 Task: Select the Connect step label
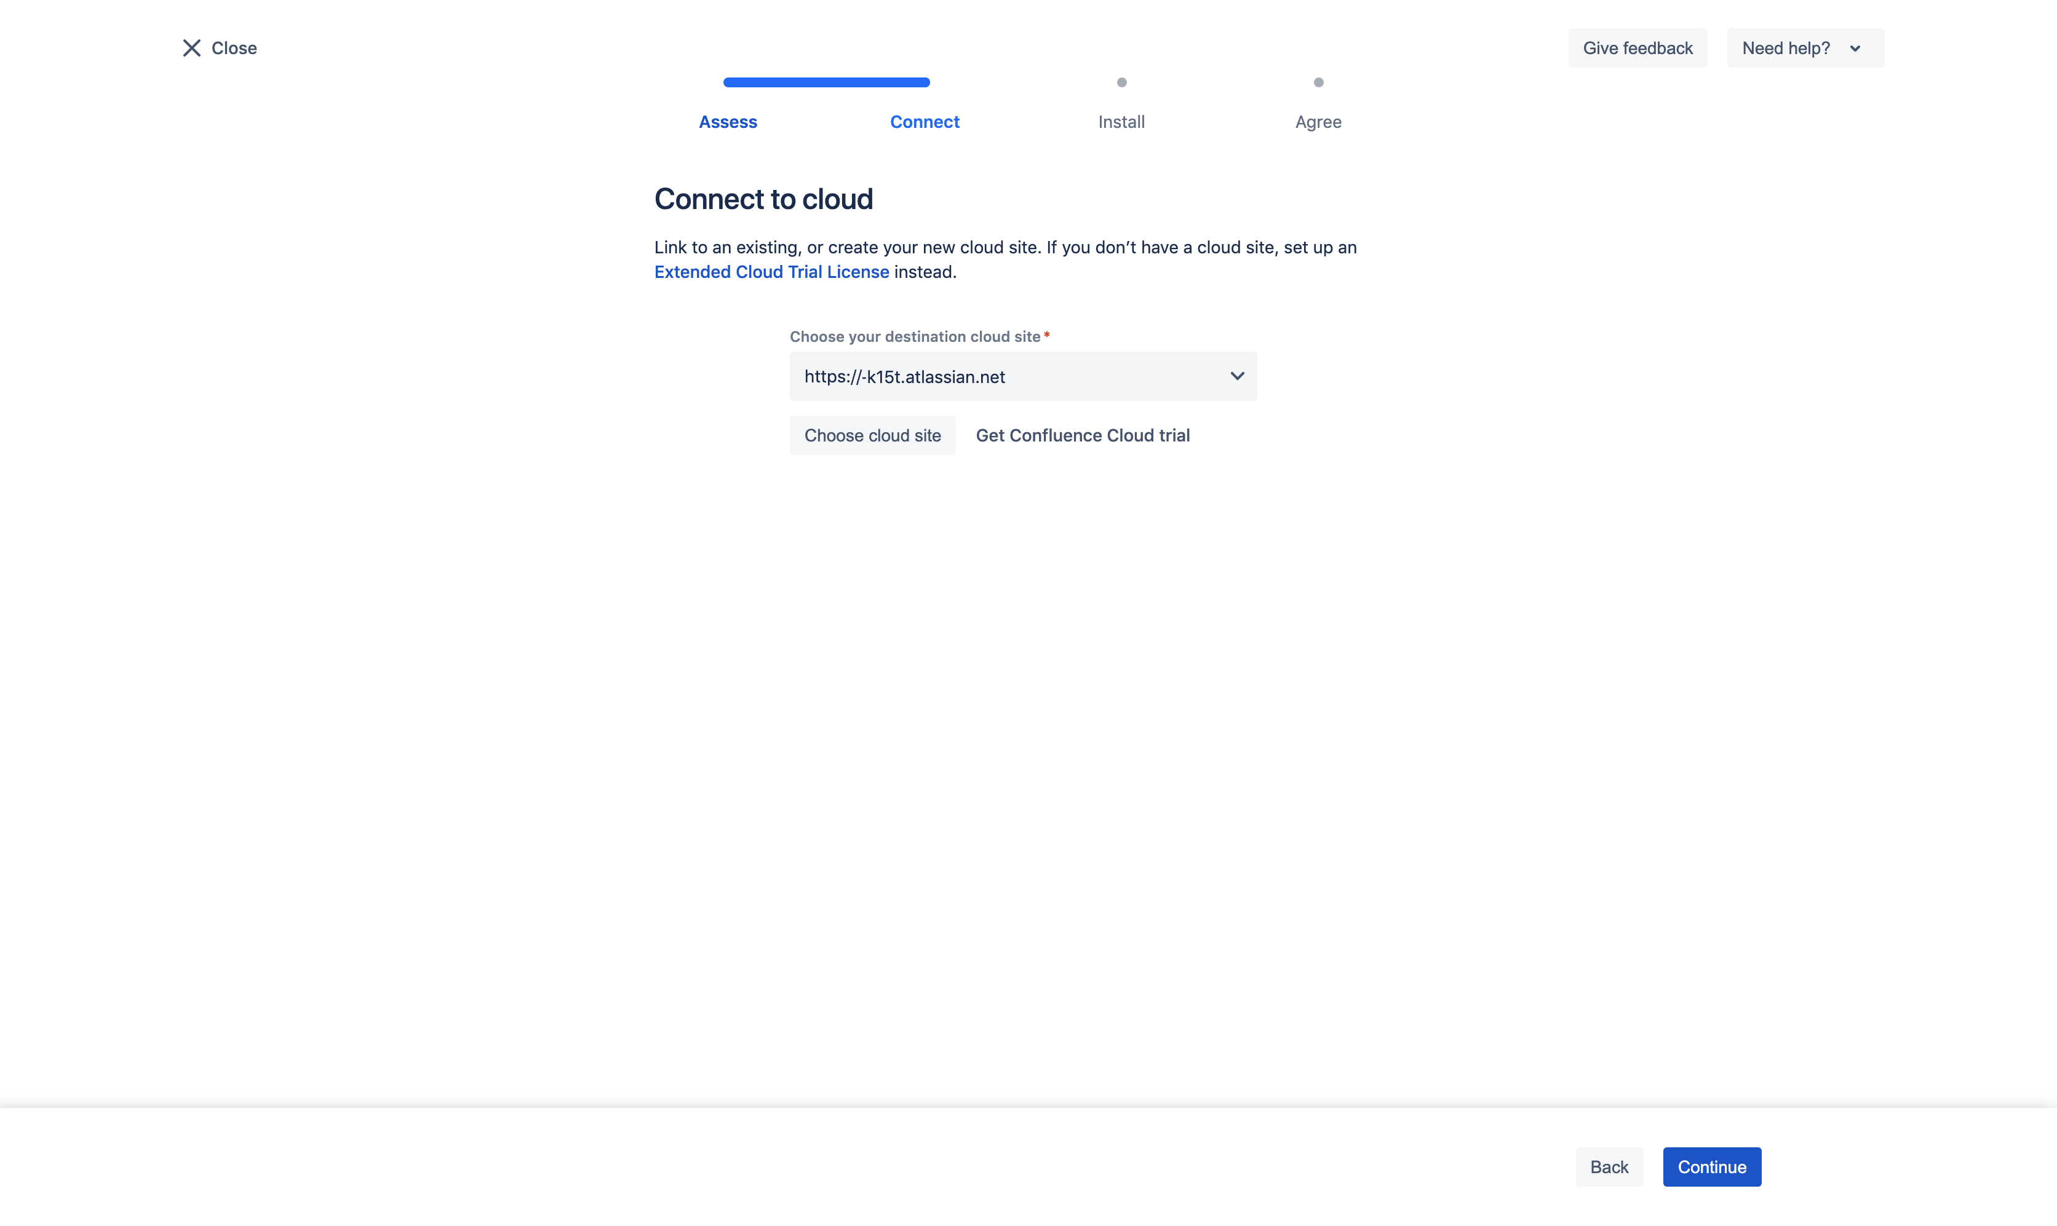click(x=924, y=122)
